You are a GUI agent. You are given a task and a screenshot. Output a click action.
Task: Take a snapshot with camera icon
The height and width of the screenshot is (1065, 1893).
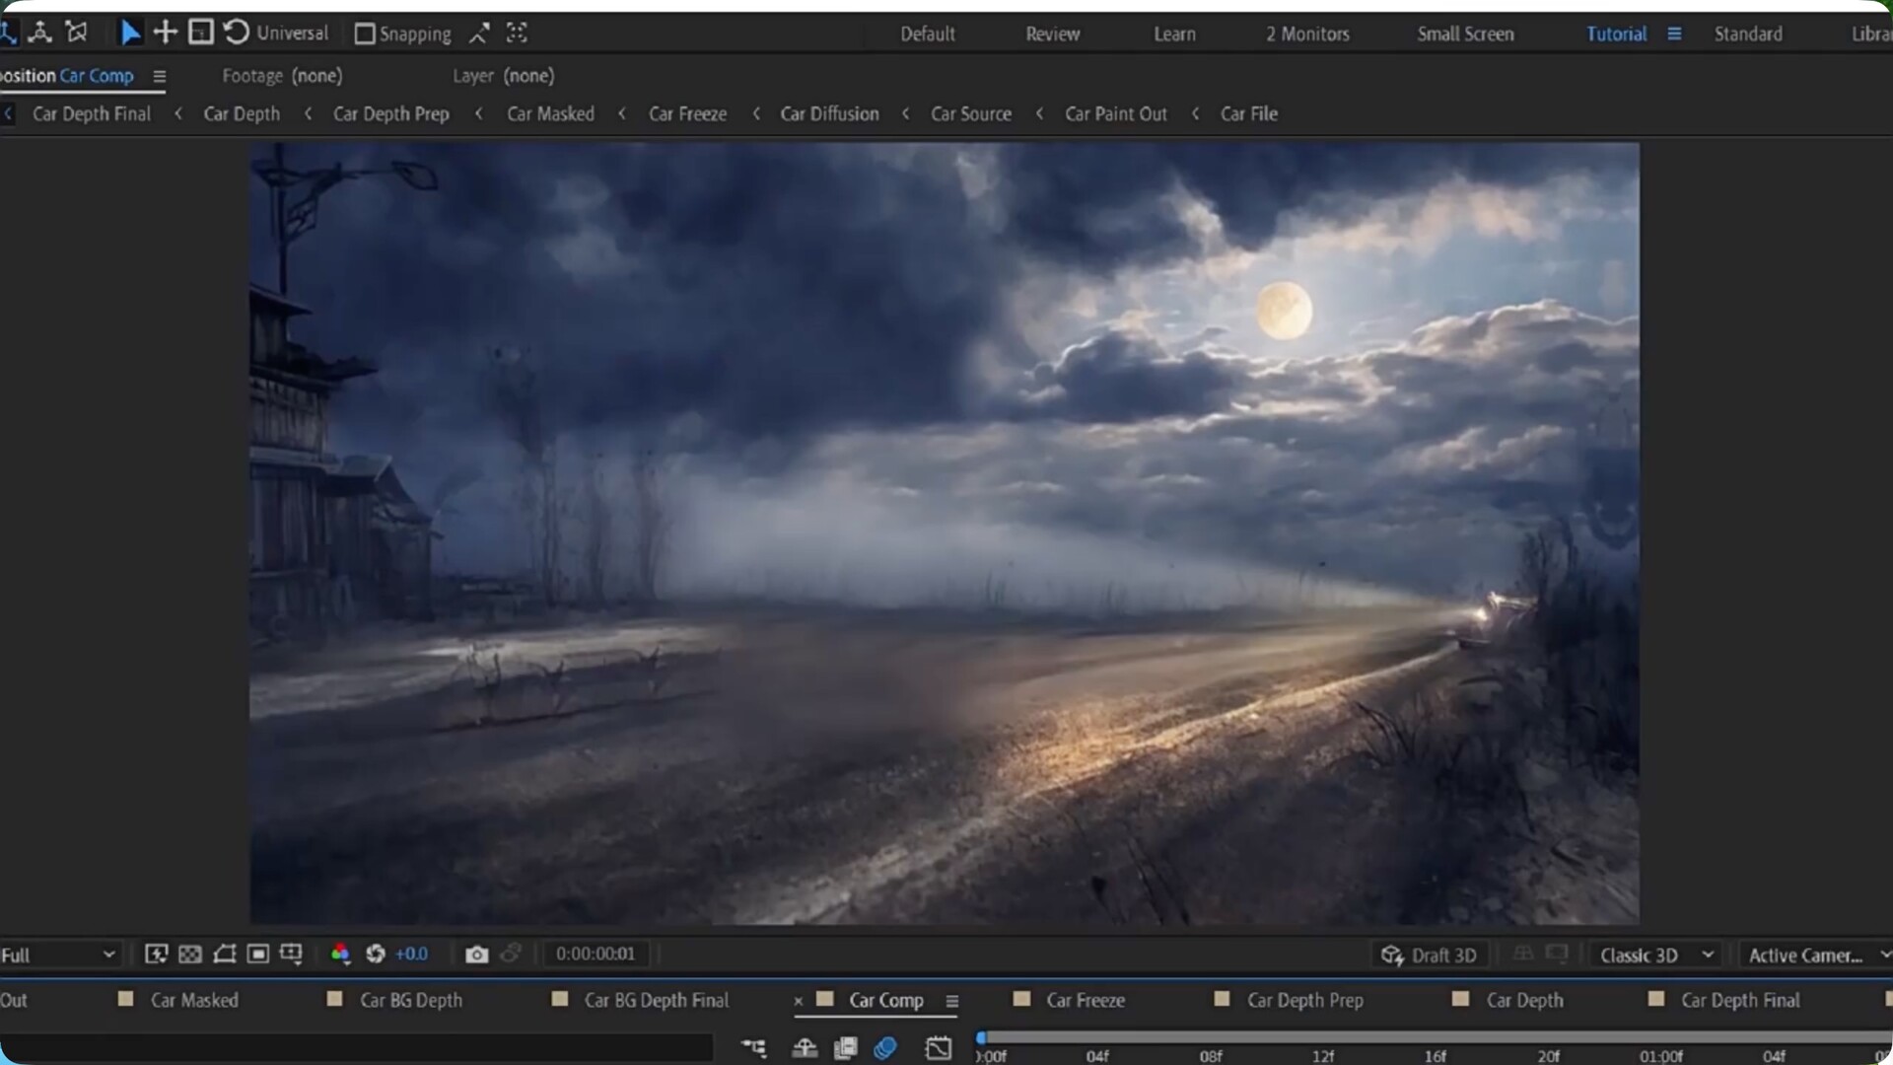pyautogui.click(x=476, y=954)
